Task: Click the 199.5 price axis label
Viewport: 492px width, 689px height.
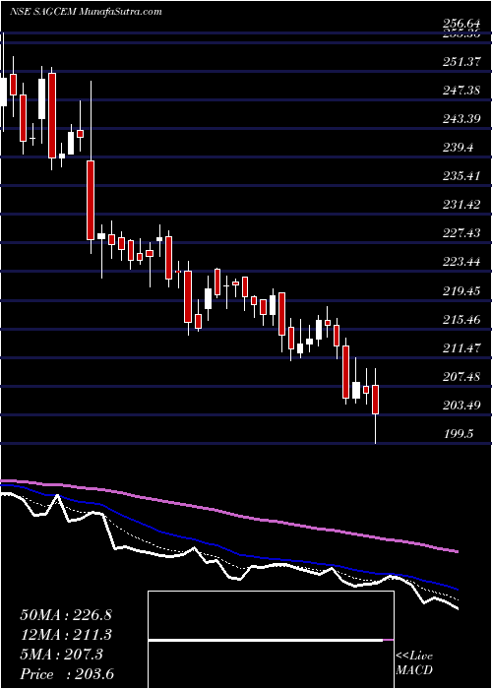Action: [x=458, y=434]
